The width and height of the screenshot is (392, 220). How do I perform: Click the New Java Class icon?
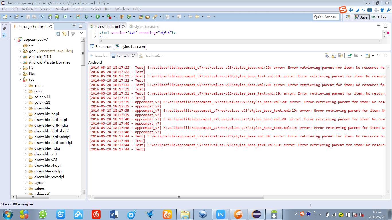click(129, 17)
